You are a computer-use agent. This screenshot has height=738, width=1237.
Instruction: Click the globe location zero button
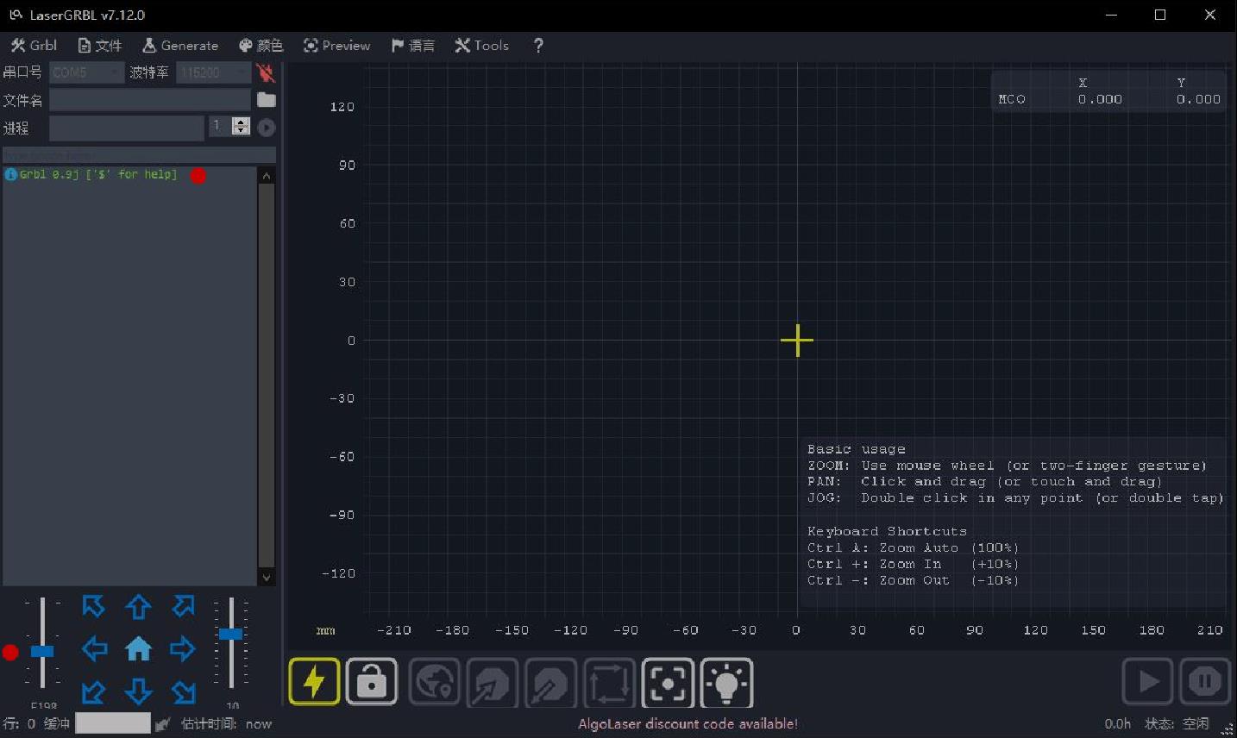[434, 682]
